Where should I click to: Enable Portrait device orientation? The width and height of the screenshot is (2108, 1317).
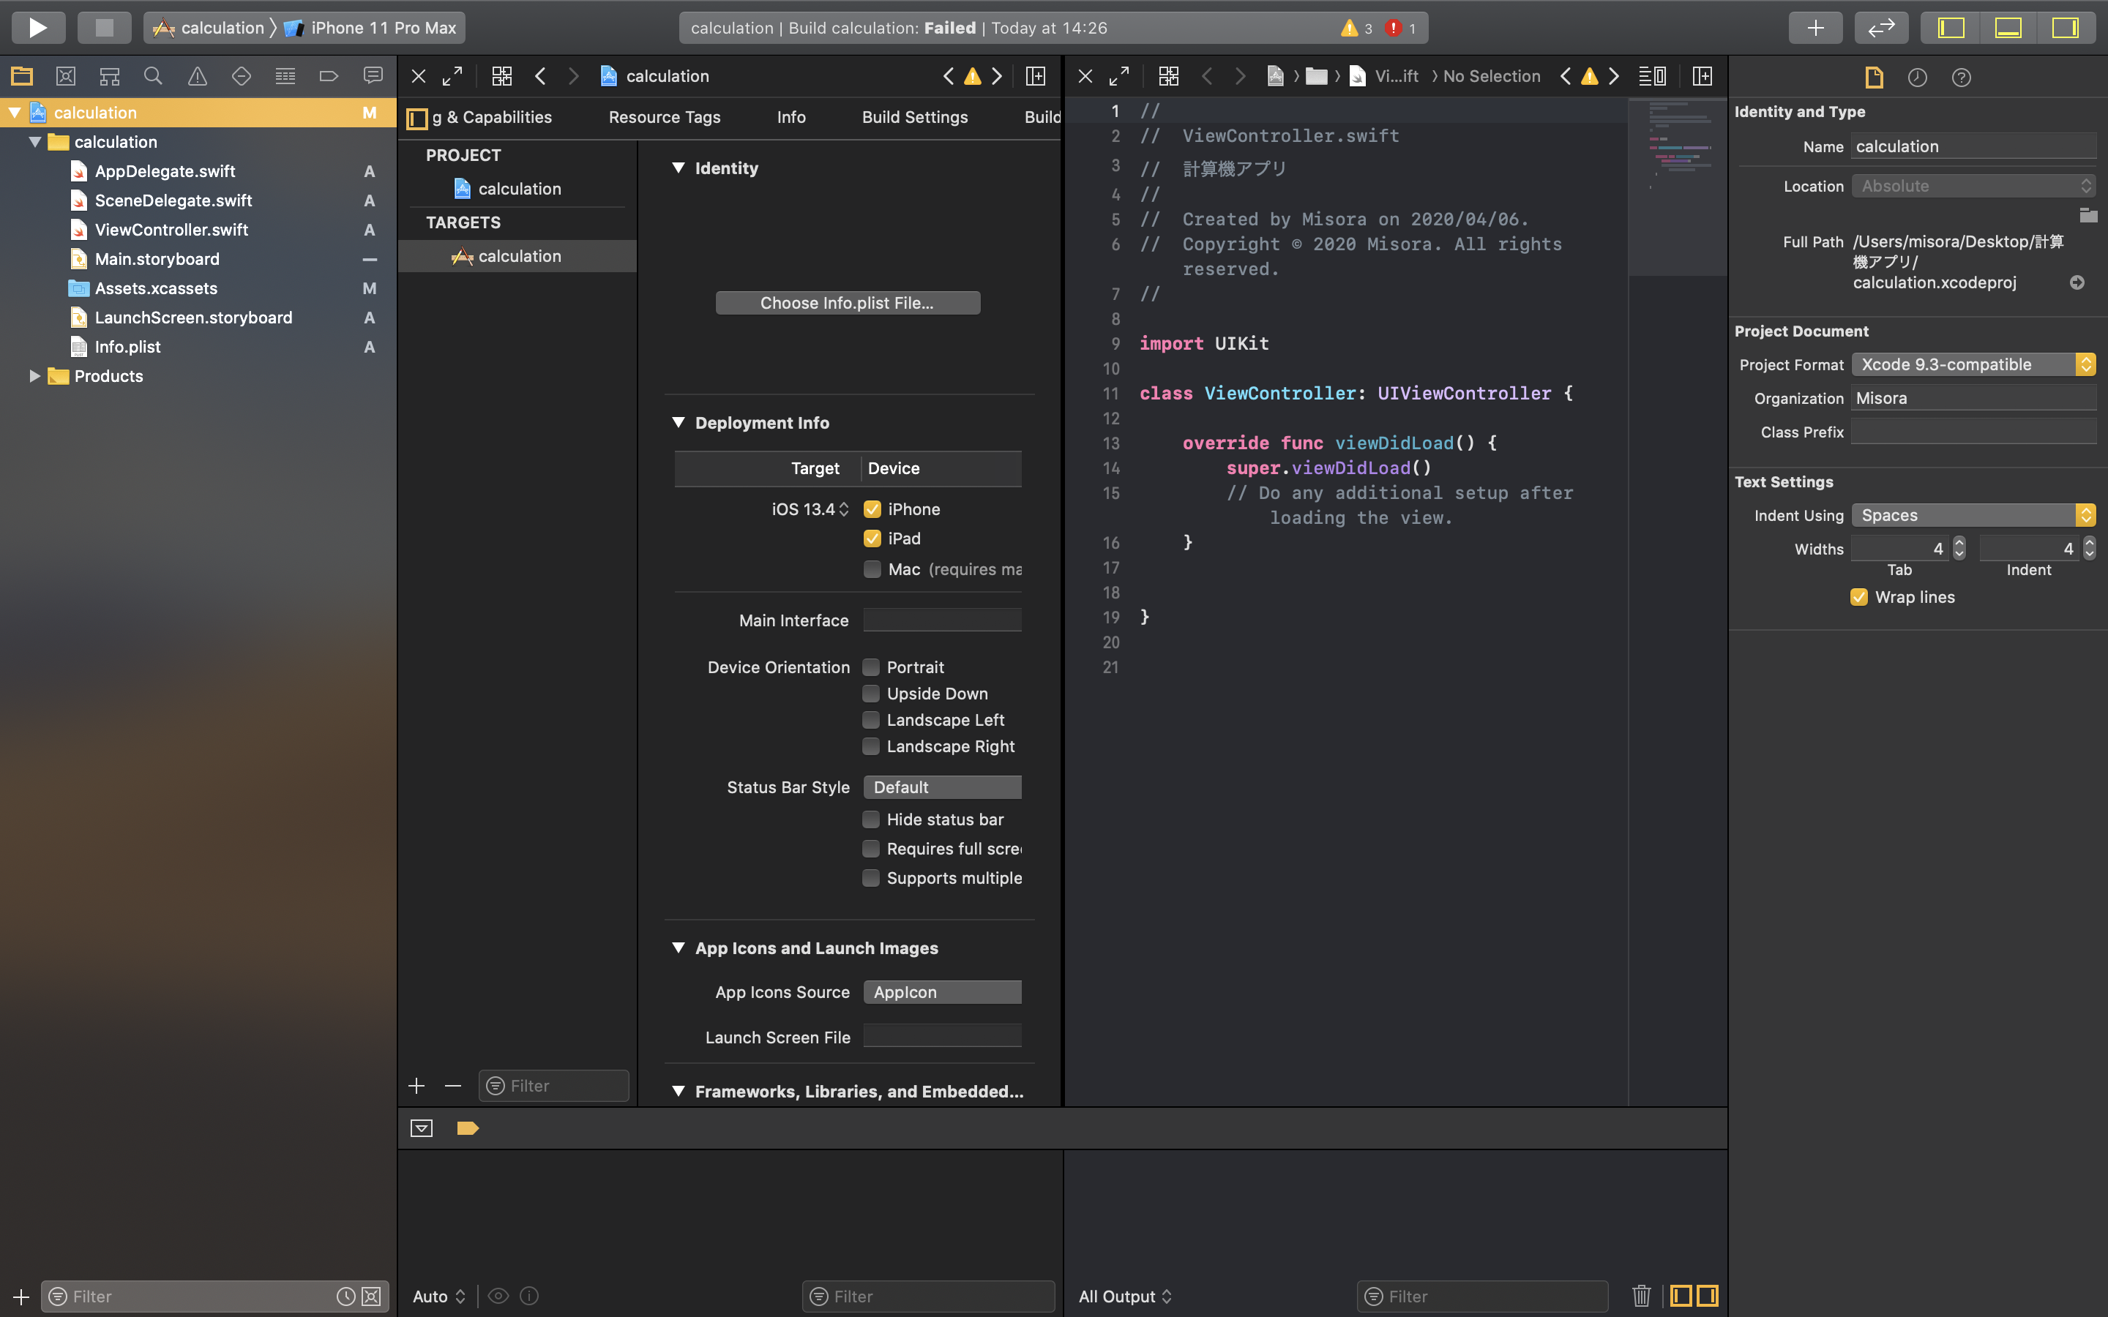[x=872, y=667]
